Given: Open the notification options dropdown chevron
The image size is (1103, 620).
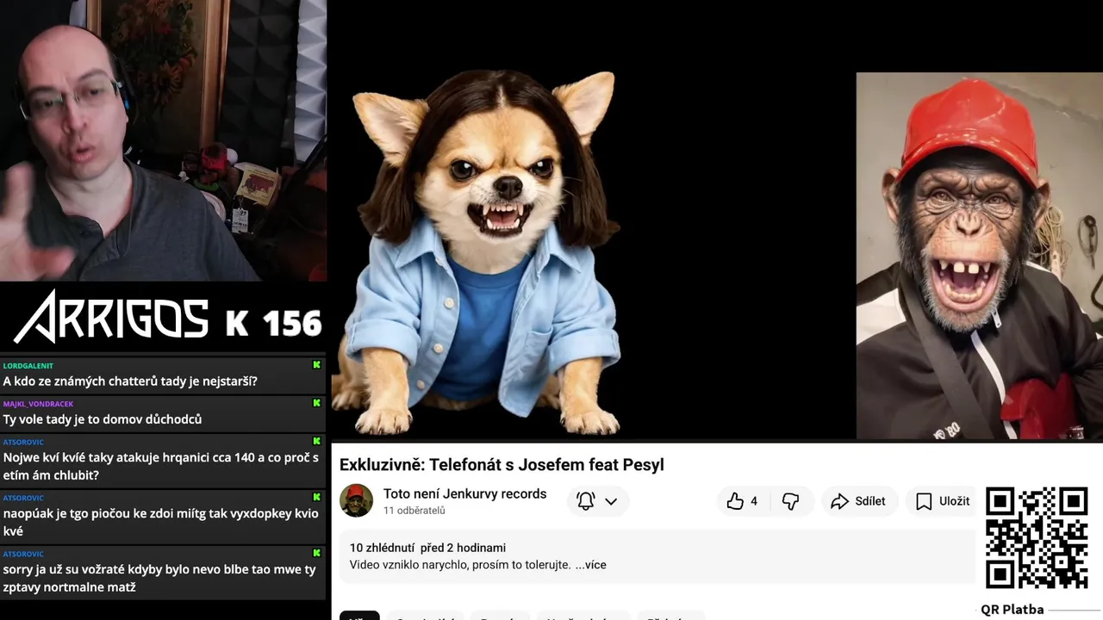Looking at the screenshot, I should [x=611, y=501].
